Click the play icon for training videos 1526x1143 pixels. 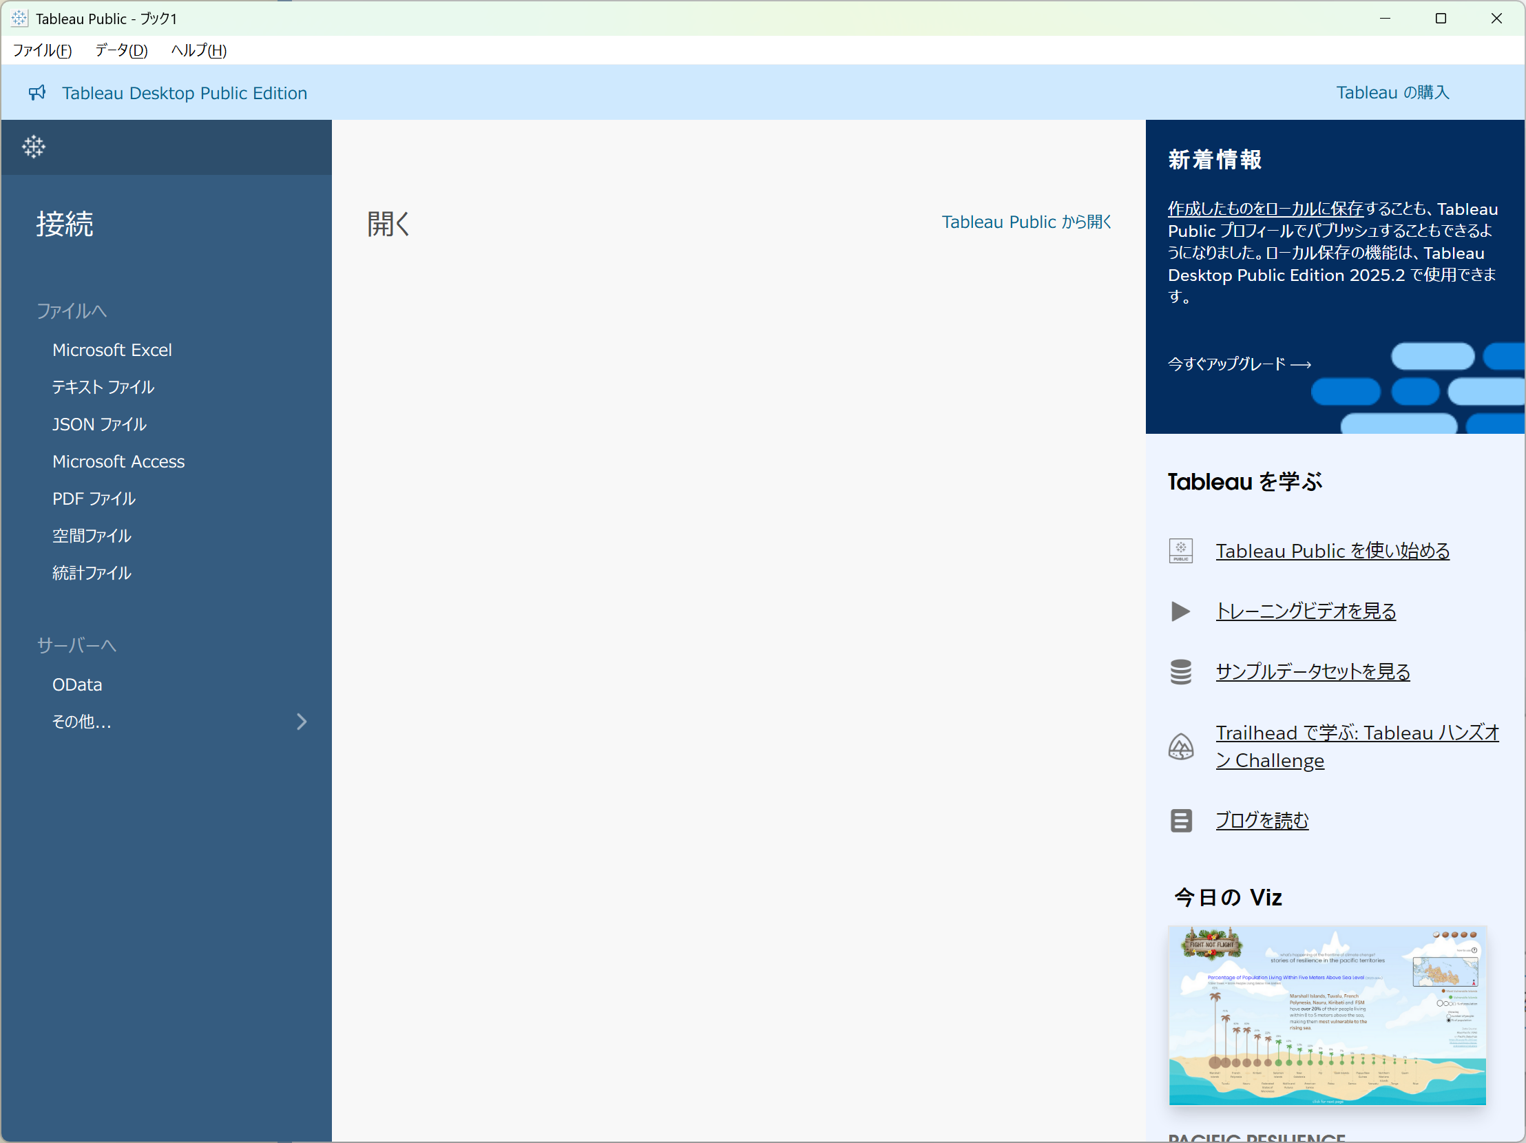pyautogui.click(x=1180, y=611)
